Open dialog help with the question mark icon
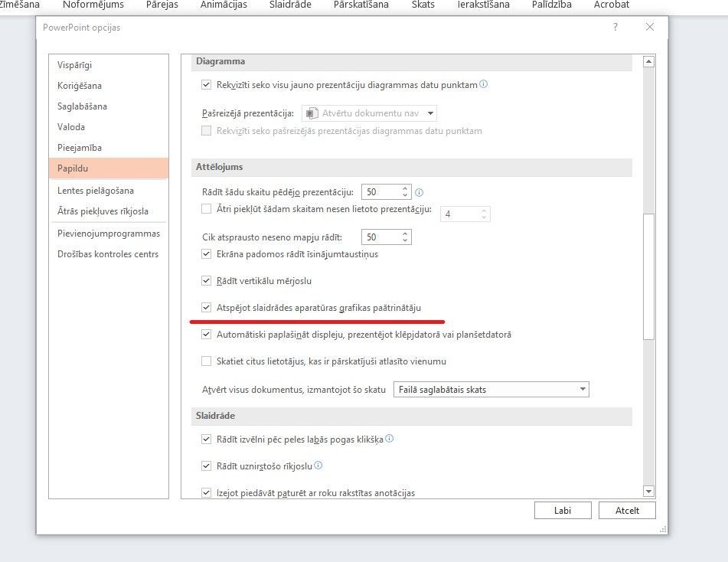The width and height of the screenshot is (728, 562). point(615,27)
